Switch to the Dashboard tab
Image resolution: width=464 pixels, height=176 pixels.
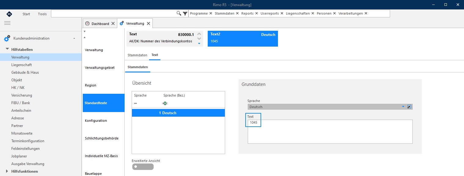(100, 23)
